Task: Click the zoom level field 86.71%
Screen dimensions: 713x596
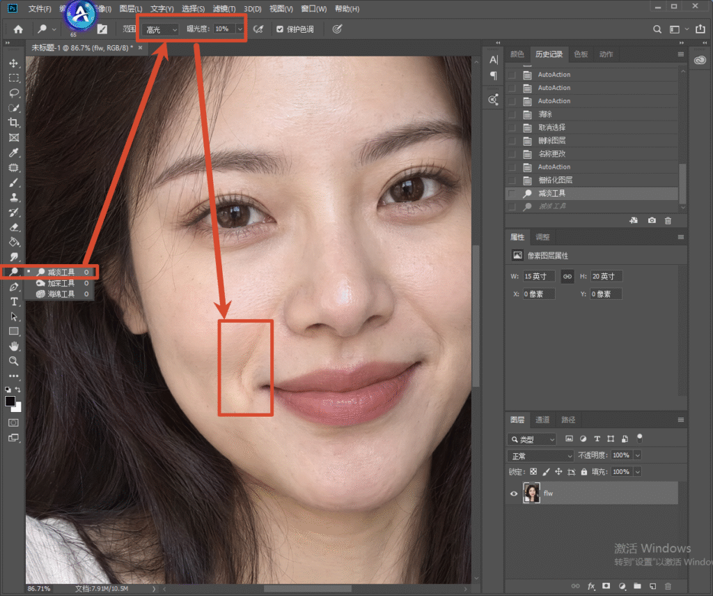Action: (x=39, y=589)
